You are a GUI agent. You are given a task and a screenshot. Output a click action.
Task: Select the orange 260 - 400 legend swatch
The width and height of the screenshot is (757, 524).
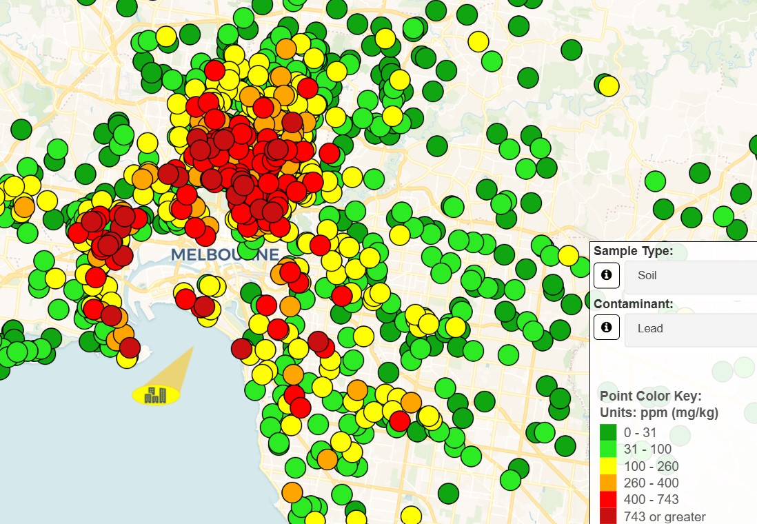[608, 483]
